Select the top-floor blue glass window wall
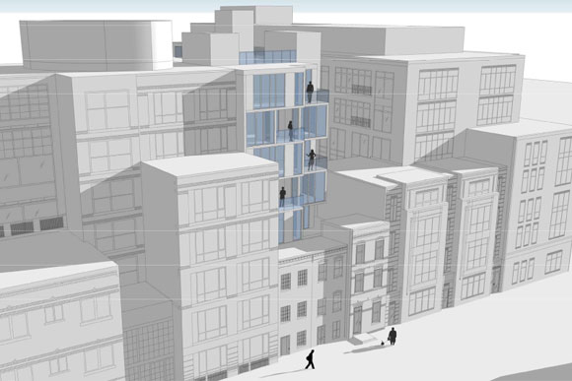572x381 pixels. [269, 91]
